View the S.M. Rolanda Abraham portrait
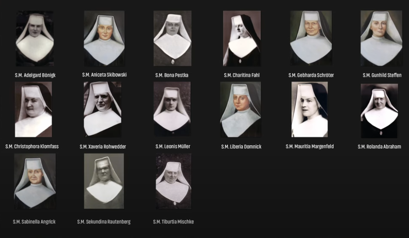 click(x=379, y=111)
